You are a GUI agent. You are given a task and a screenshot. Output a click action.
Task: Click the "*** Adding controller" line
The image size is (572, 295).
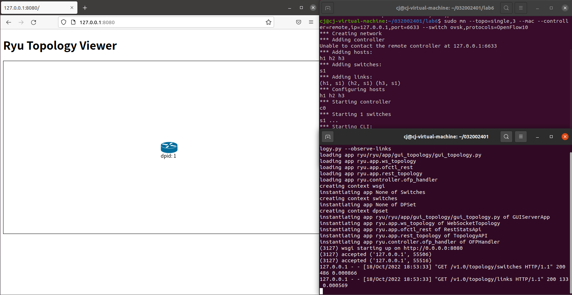click(352, 40)
